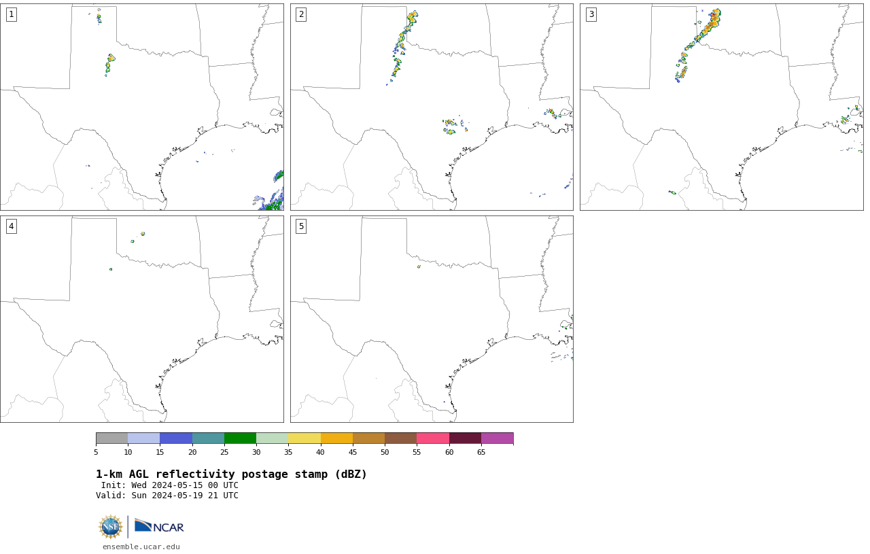Click the colorbar tick label 20
Image resolution: width=870 pixels, height=554 pixels.
coord(192,452)
